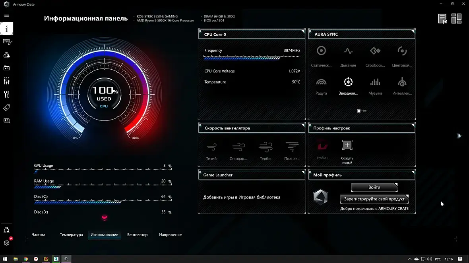Expand the CPU Core 0 panel corner
Image resolution: width=469 pixels, height=263 pixels.
click(x=303, y=31)
